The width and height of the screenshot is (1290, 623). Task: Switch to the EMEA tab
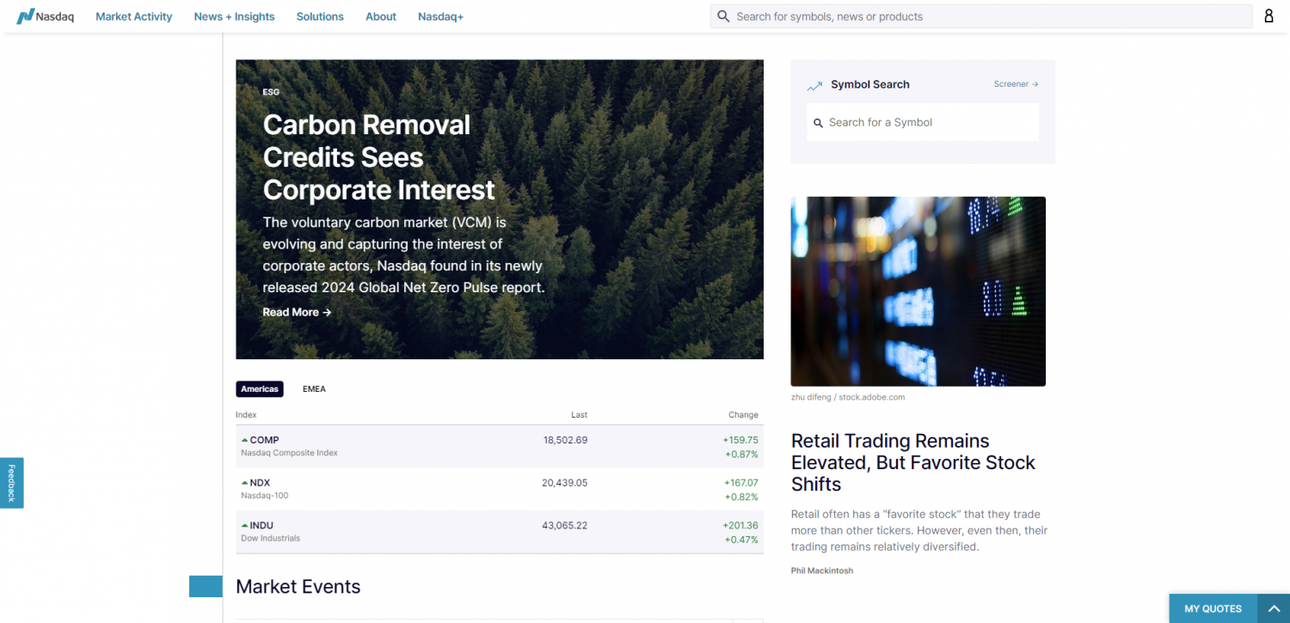click(314, 389)
